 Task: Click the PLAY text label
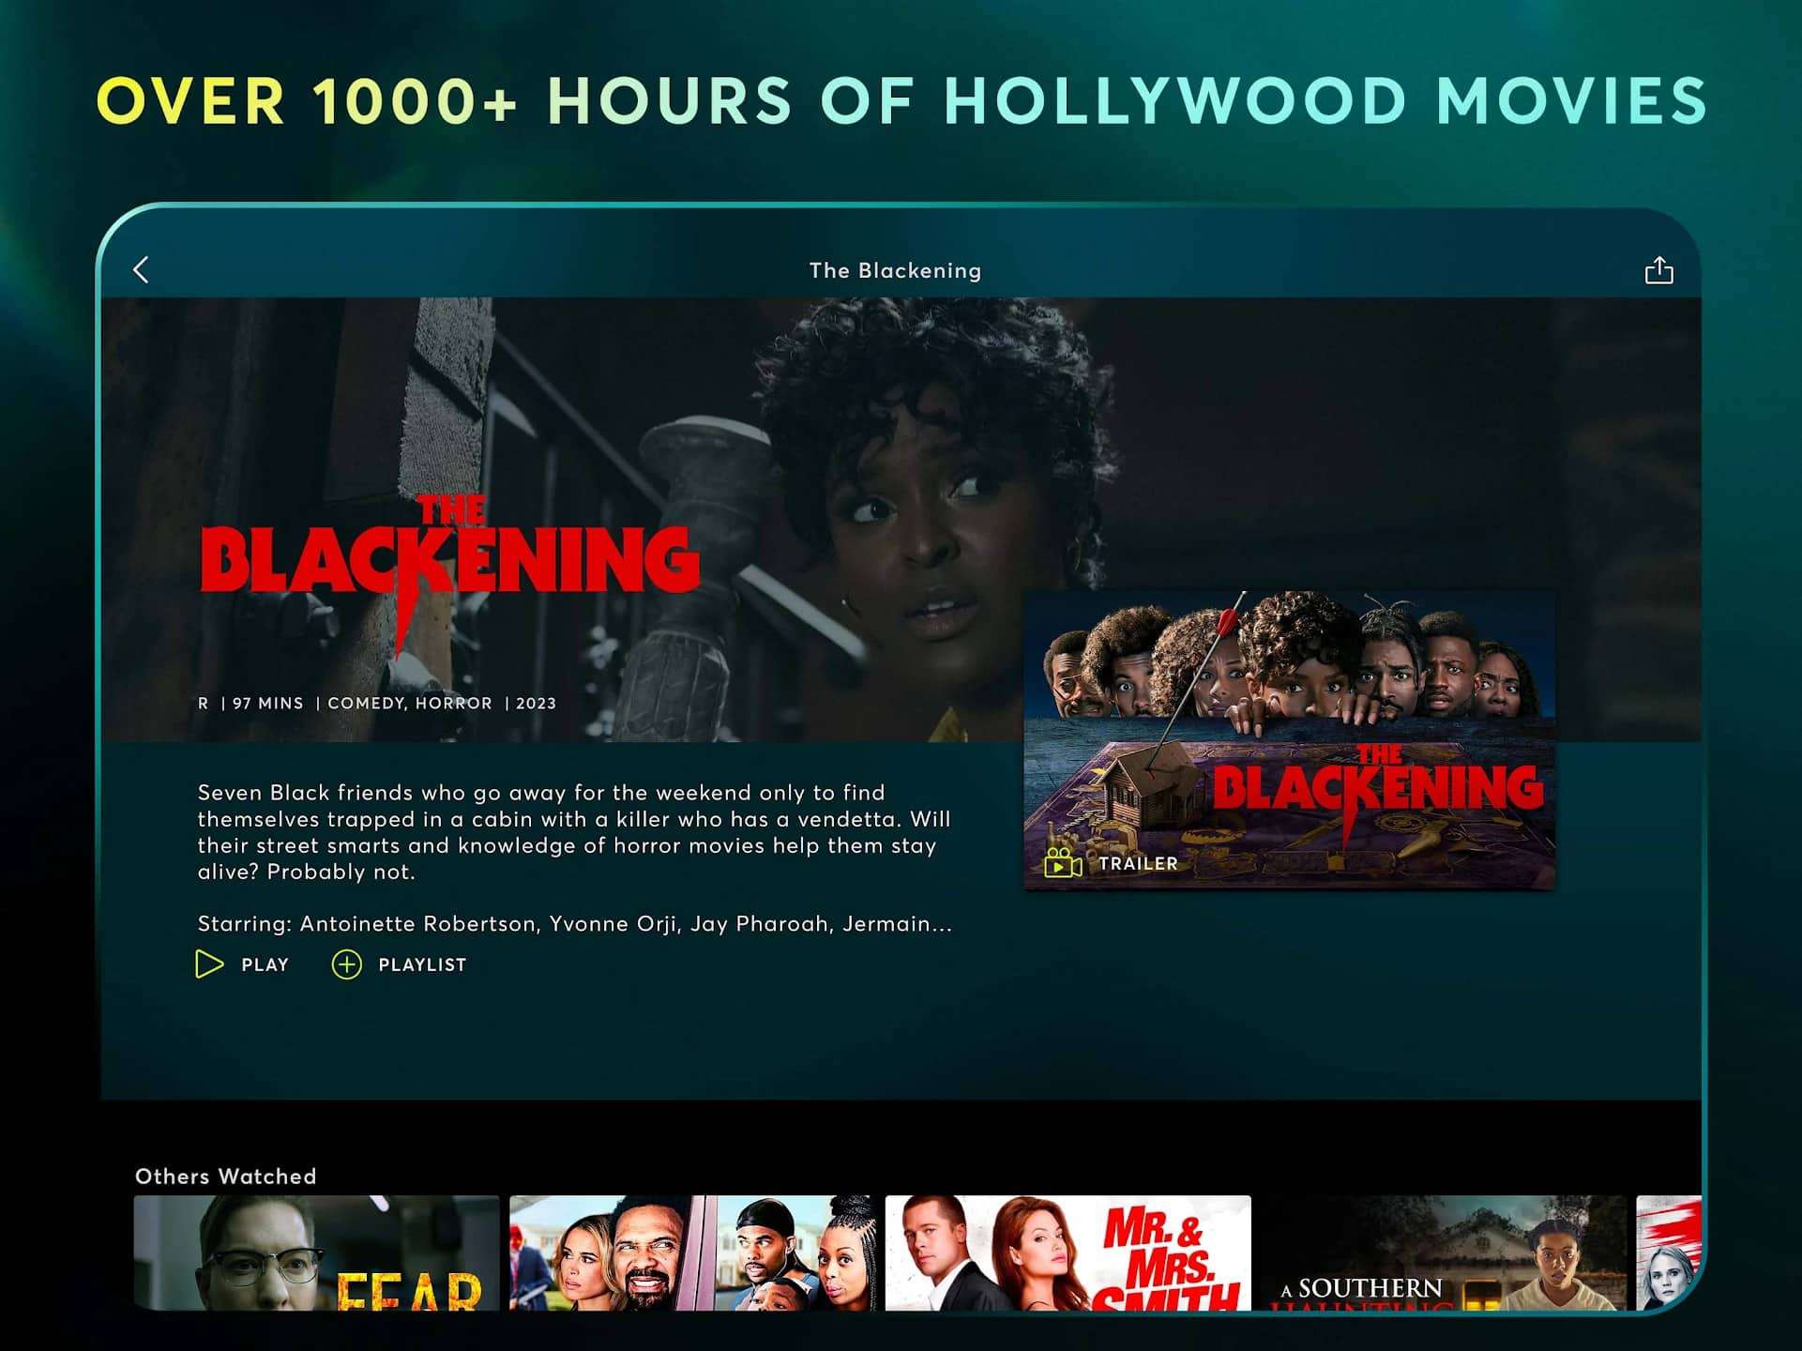tap(265, 964)
